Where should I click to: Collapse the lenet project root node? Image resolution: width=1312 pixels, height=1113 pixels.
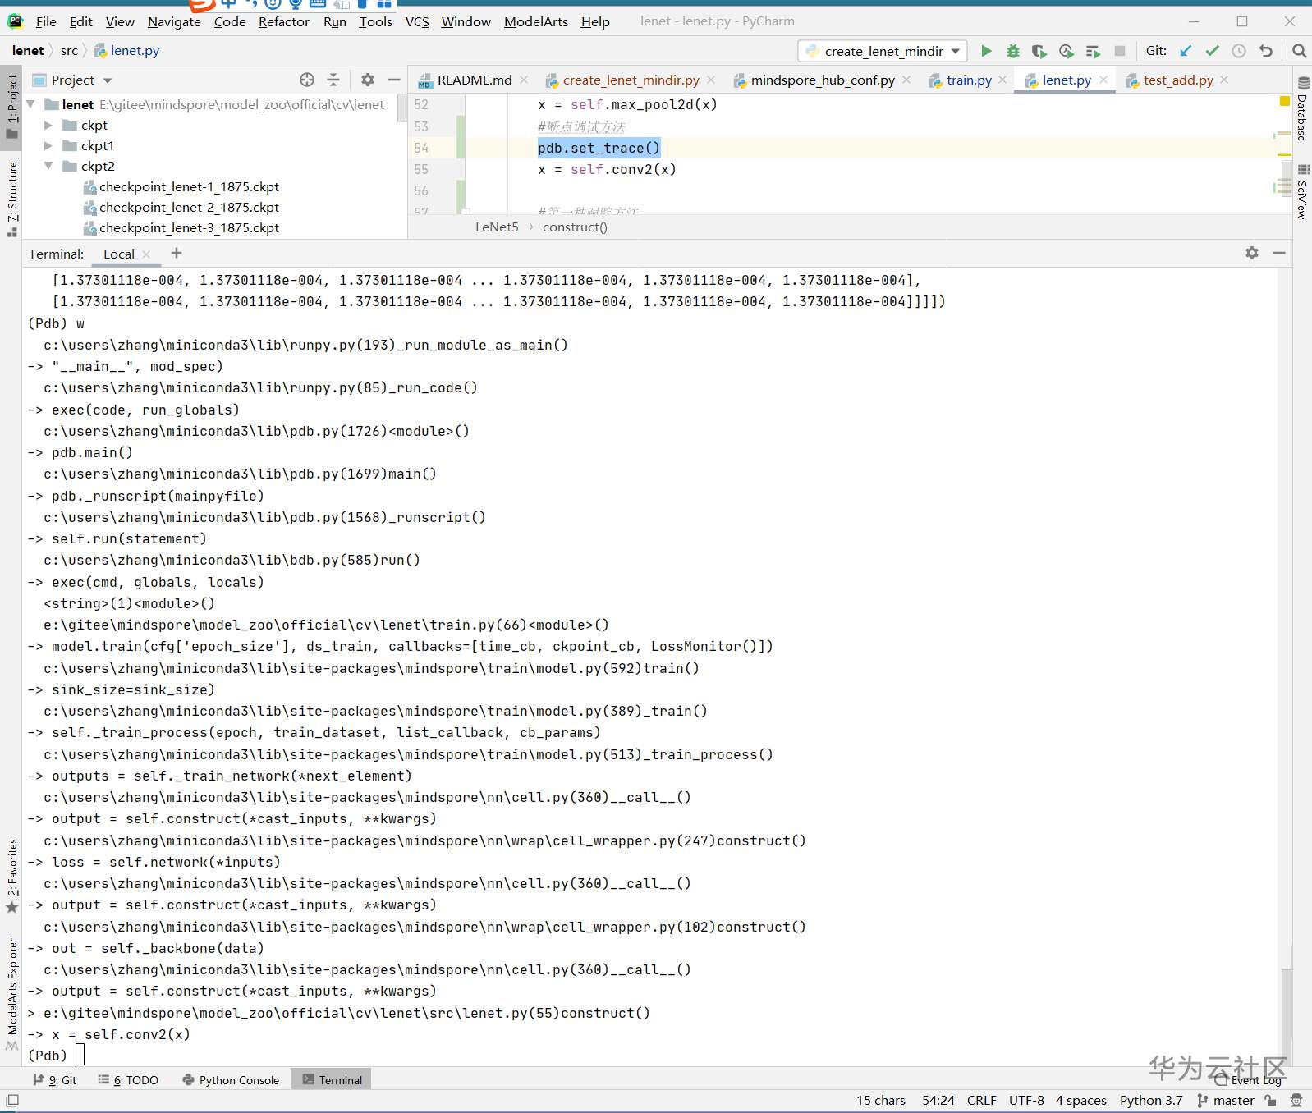31,105
